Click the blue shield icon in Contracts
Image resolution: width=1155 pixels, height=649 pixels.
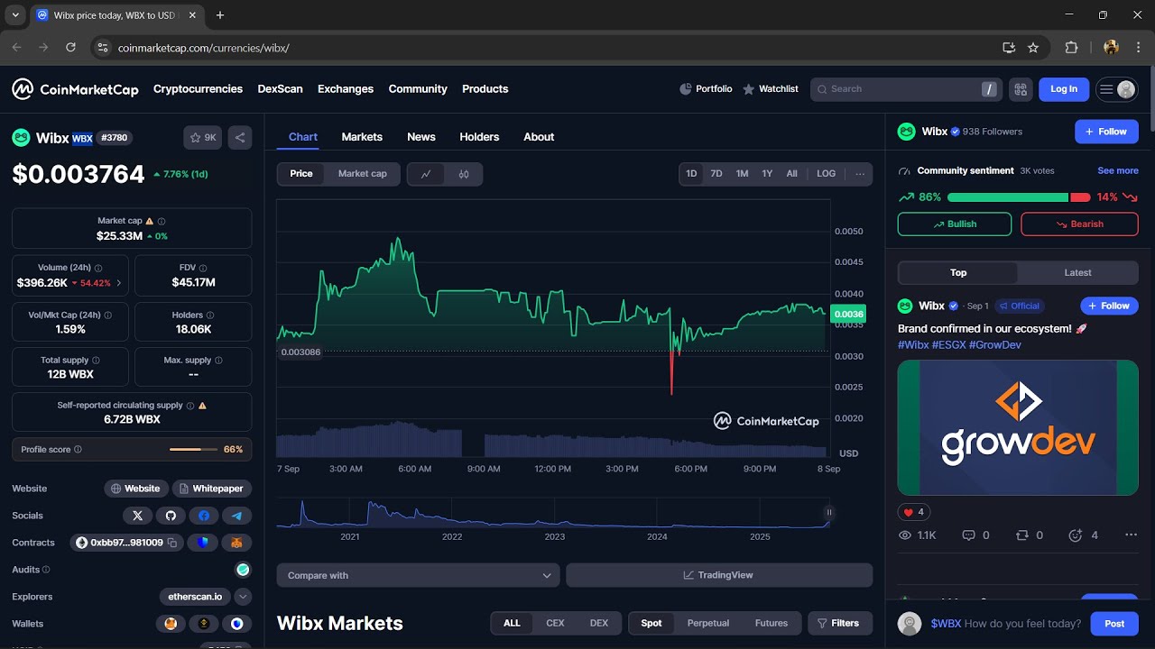pyautogui.click(x=203, y=543)
